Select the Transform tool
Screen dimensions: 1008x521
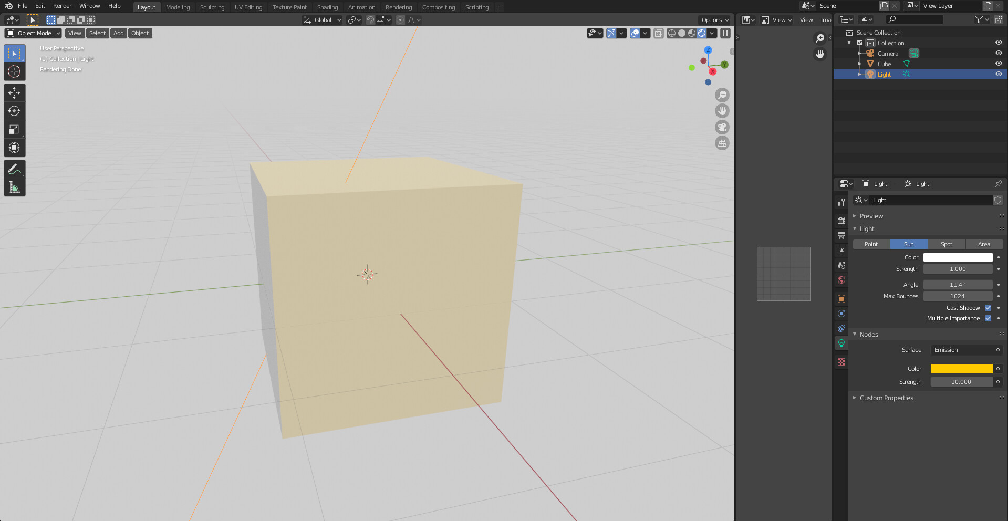coord(14,148)
